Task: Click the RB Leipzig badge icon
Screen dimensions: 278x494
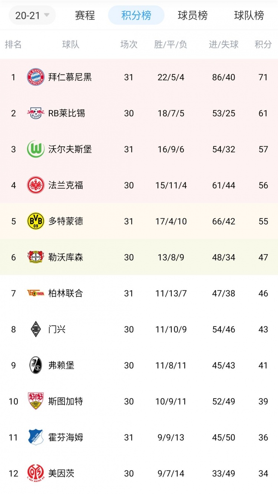Action: (x=36, y=113)
